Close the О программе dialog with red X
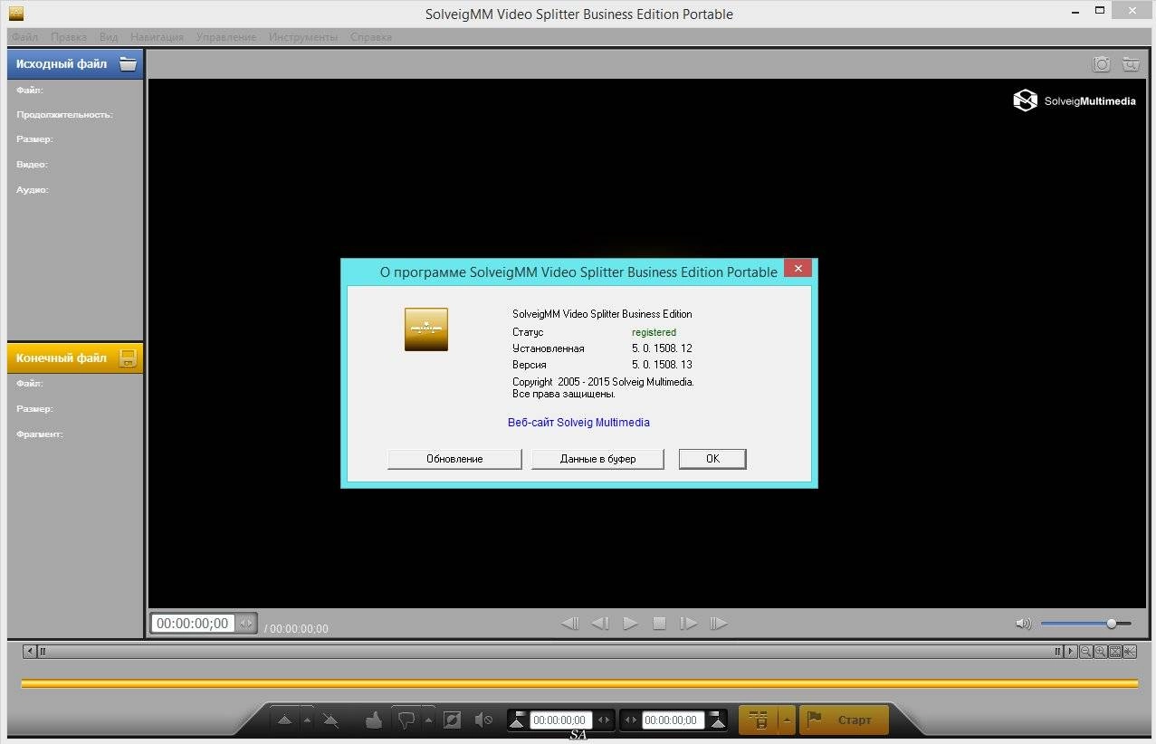This screenshot has height=744, width=1156. pyautogui.click(x=798, y=268)
